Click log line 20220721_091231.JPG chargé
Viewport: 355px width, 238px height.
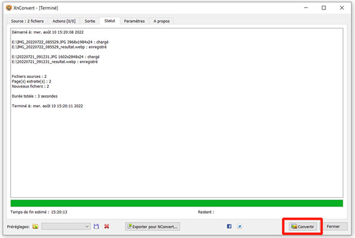point(56,57)
